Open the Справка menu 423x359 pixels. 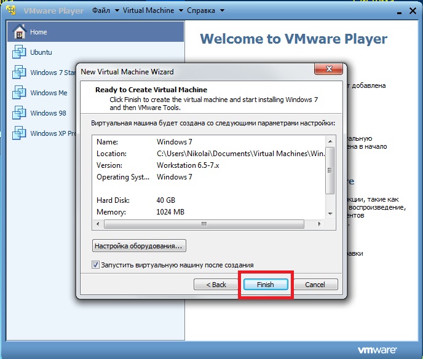pos(201,10)
